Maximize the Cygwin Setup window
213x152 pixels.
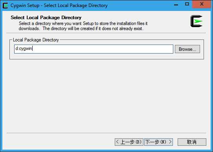pos(187,4)
